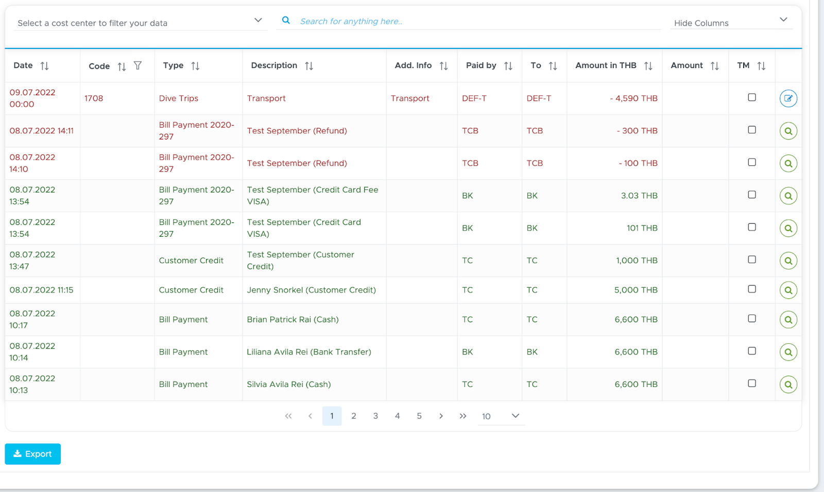
Task: Sort by Add. Info column
Action: tap(443, 66)
